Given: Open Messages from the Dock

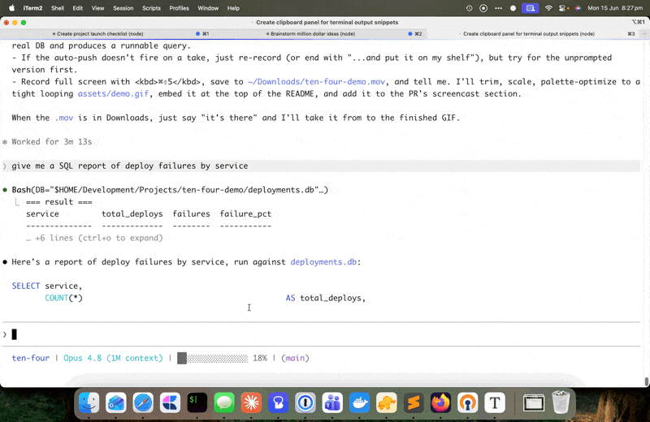Looking at the screenshot, I should point(224,403).
